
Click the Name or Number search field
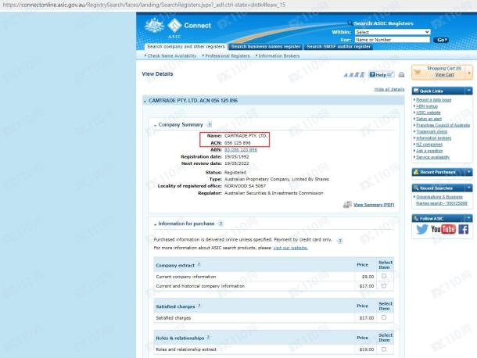tap(392, 40)
